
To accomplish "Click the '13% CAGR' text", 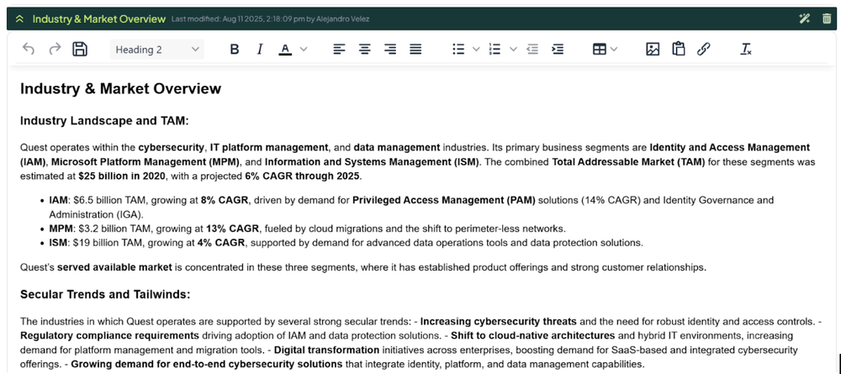I will (233, 229).
